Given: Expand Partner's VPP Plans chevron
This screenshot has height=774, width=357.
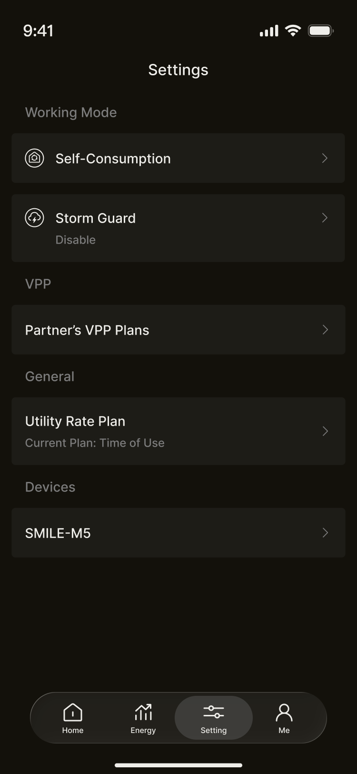Looking at the screenshot, I should click(325, 330).
